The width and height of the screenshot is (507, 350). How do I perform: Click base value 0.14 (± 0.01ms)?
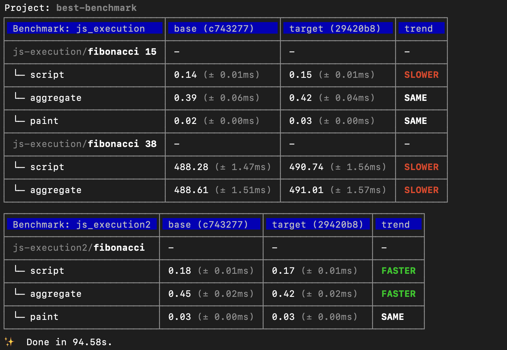click(217, 75)
